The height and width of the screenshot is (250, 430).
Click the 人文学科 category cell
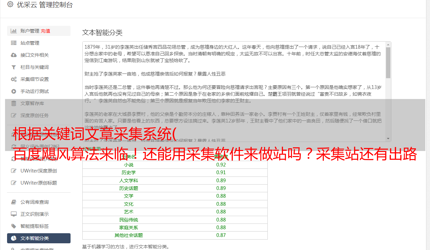tap(129, 181)
